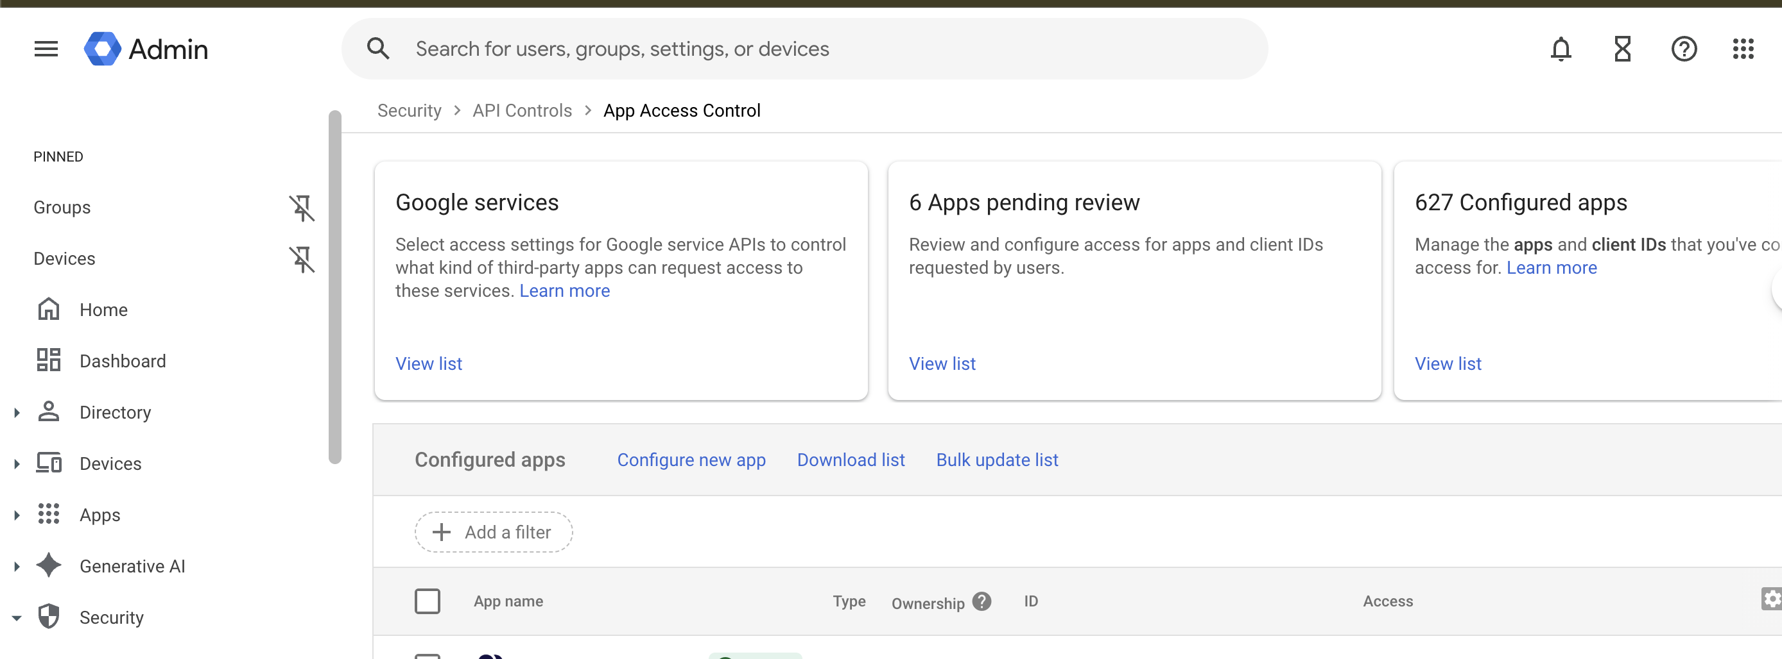Image resolution: width=1782 pixels, height=659 pixels.
Task: Click plus icon in Add a filter
Action: point(442,532)
